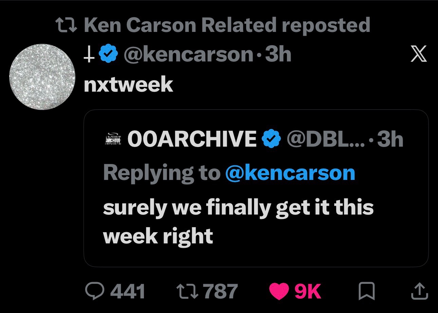Open the share upload arrow icon
The height and width of the screenshot is (313, 438).
(x=419, y=292)
